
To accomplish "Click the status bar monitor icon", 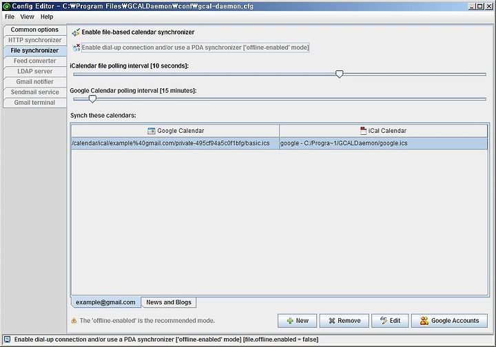I will pos(7,339).
